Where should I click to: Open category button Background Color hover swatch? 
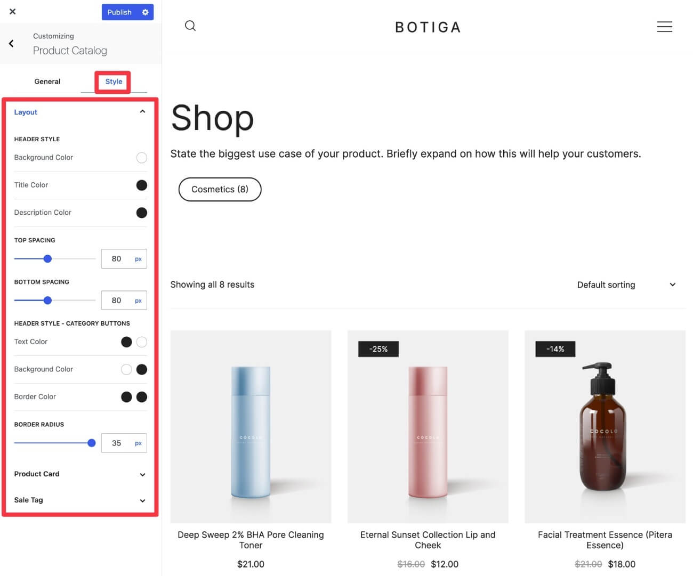click(x=141, y=369)
